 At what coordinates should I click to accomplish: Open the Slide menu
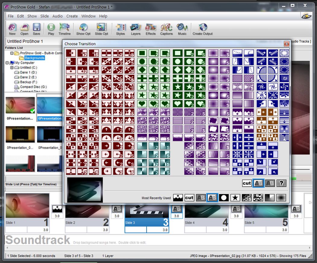tap(44, 16)
